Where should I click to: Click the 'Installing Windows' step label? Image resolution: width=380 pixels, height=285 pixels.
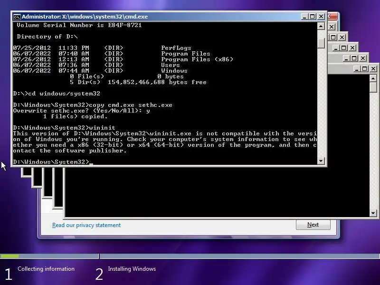(132, 269)
